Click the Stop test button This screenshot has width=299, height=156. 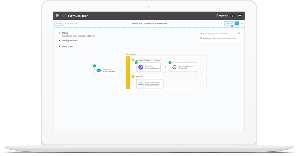pos(229,23)
